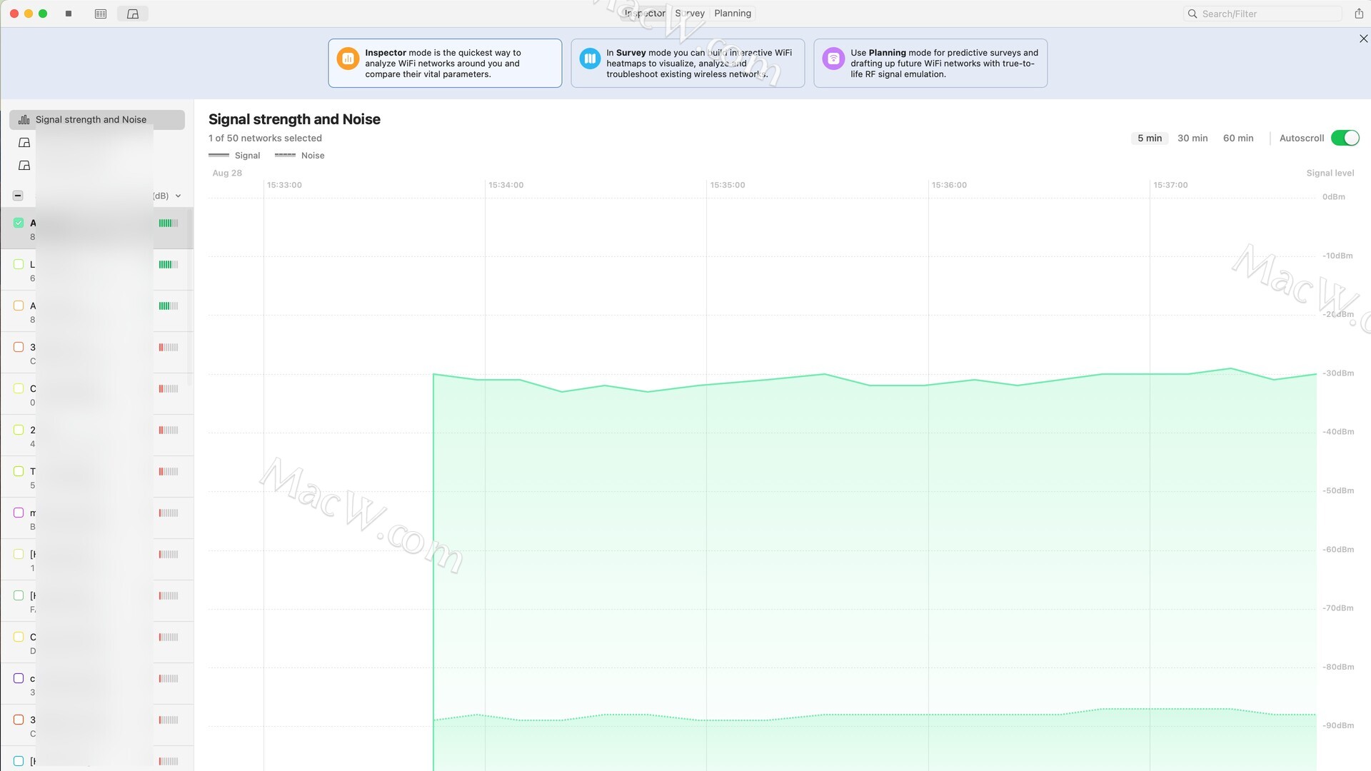The height and width of the screenshot is (771, 1371).
Task: Click the Aug 28 date label
Action: click(227, 173)
